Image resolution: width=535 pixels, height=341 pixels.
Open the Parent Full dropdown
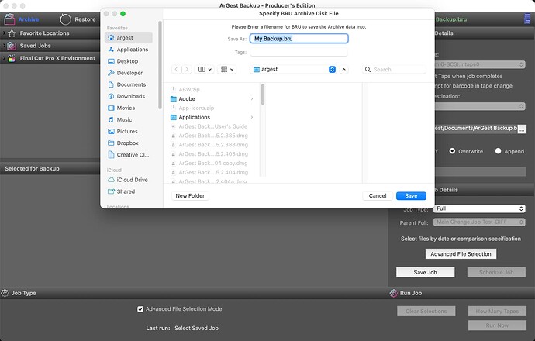point(479,222)
